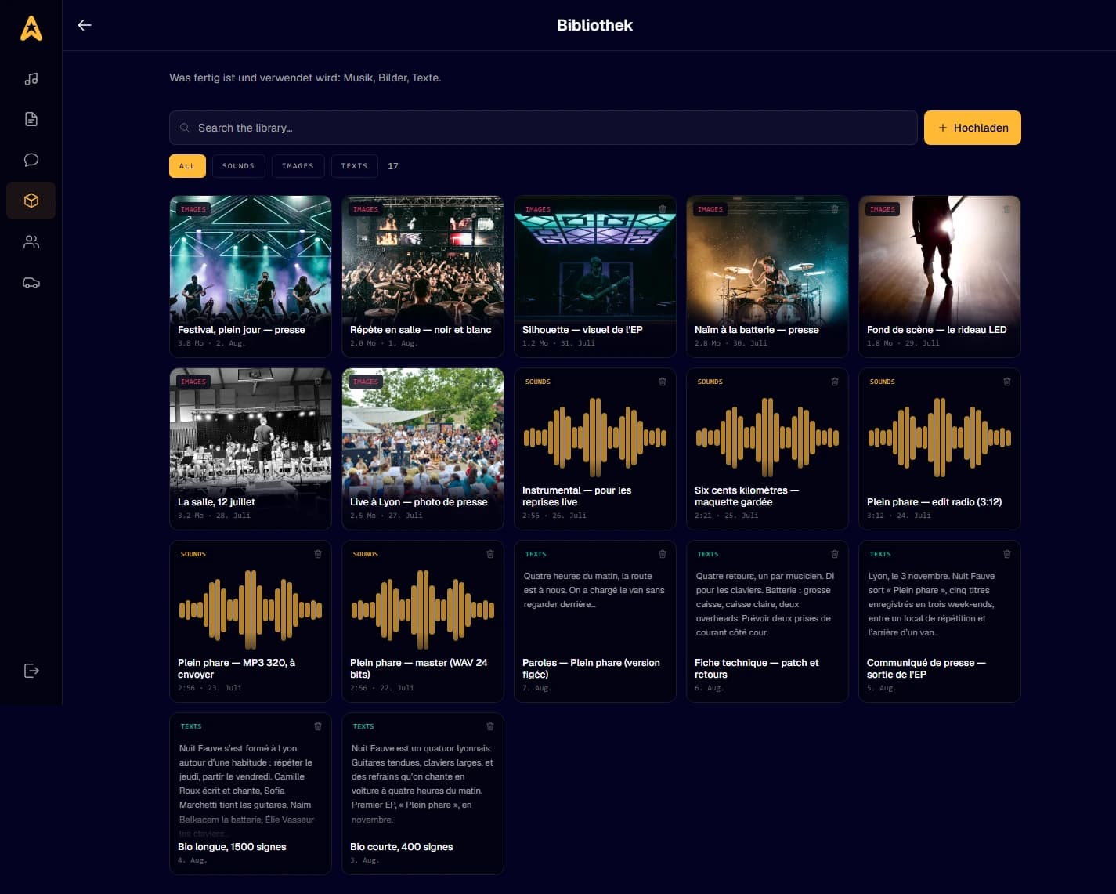Screen dimensions: 1116x894
Task: Open Silhouette — visuel de l'EP thumbnail
Action: pyautogui.click(x=595, y=277)
